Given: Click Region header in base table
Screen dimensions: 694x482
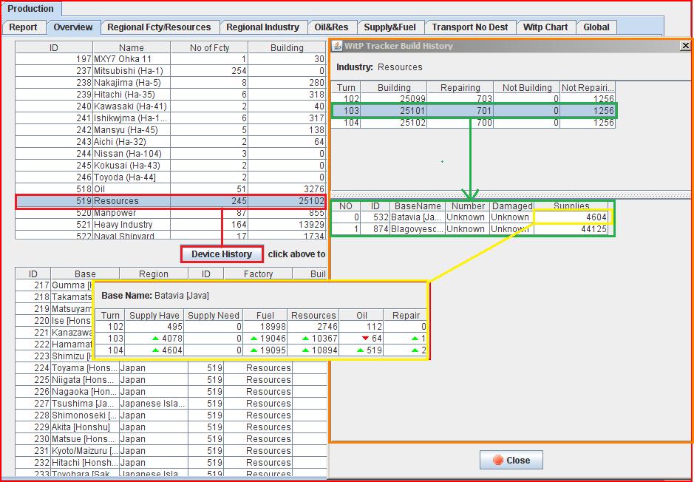Looking at the screenshot, I should coord(154,274).
